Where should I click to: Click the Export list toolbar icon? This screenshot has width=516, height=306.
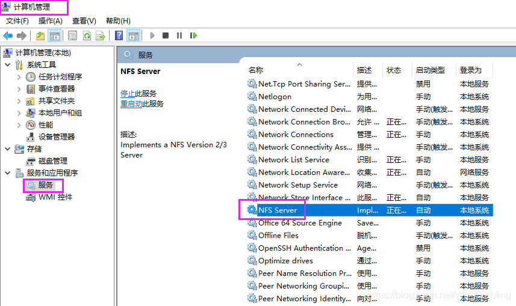click(x=101, y=35)
